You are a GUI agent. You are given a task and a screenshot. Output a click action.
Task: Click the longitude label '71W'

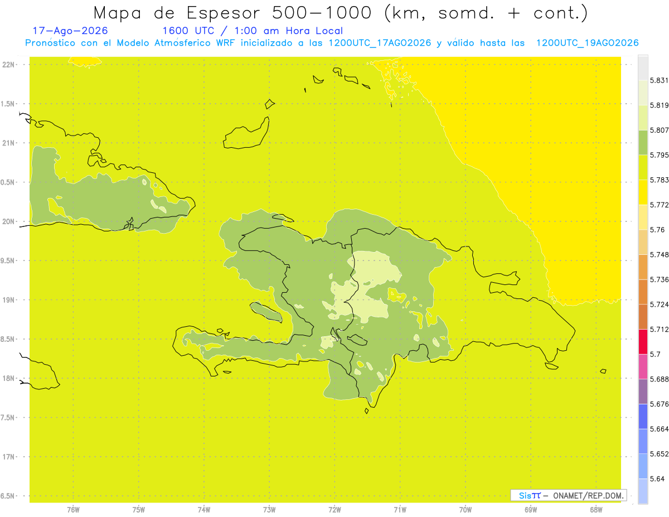coord(400,510)
